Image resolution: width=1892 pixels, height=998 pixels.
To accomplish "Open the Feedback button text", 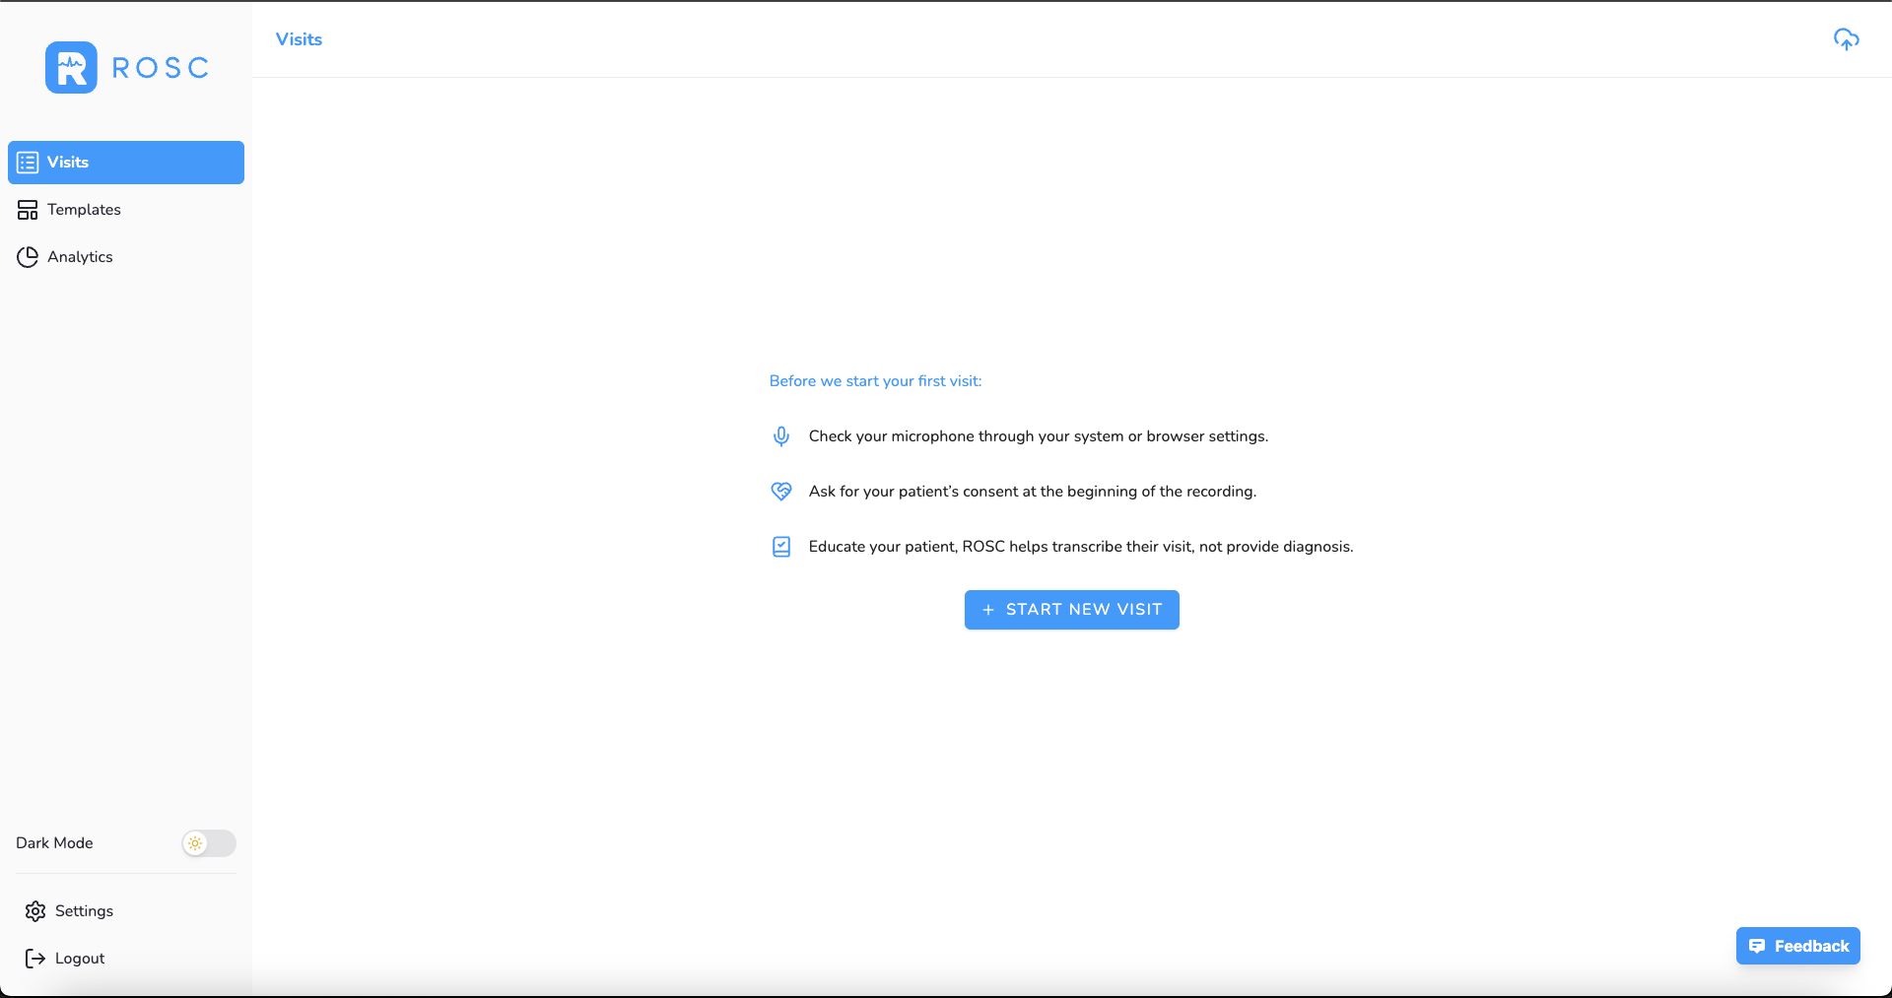I will click(1811, 946).
